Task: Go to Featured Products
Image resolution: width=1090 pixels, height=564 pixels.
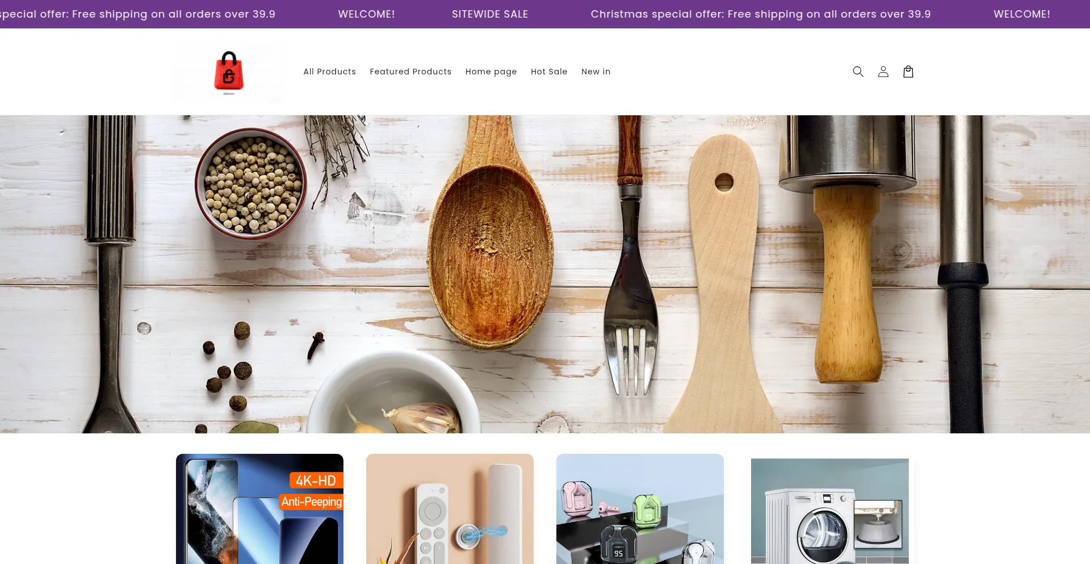Action: coord(410,72)
